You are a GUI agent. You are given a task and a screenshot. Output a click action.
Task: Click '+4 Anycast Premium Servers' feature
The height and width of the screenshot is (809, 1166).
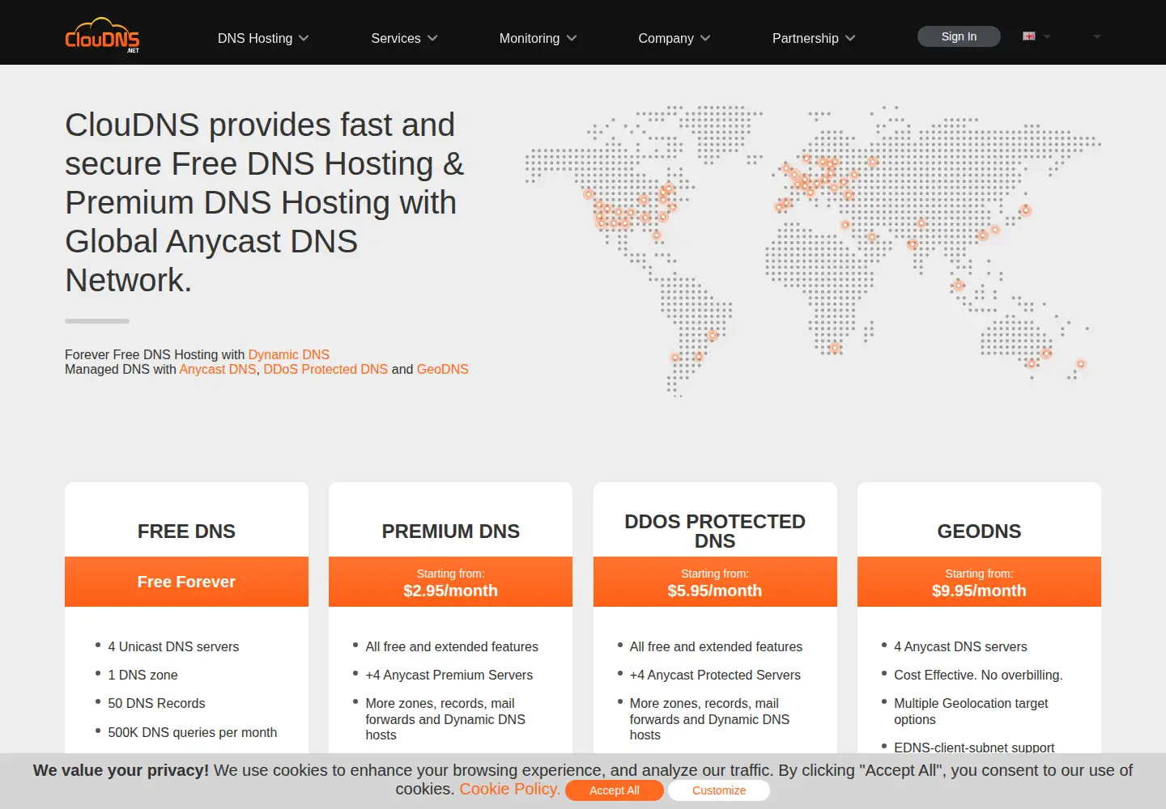click(449, 675)
